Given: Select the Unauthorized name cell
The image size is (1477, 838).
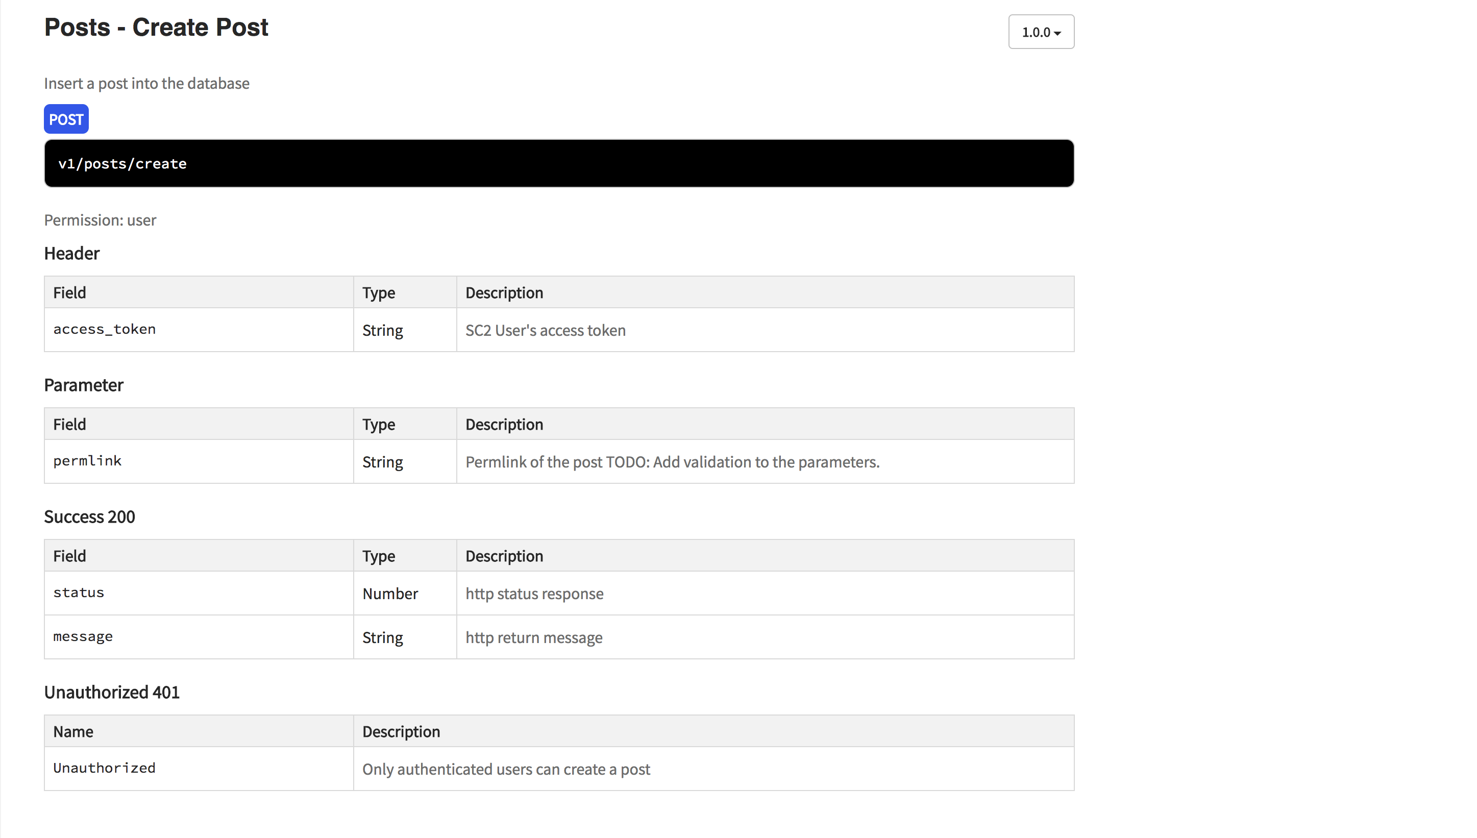Looking at the screenshot, I should pyautogui.click(x=199, y=769).
